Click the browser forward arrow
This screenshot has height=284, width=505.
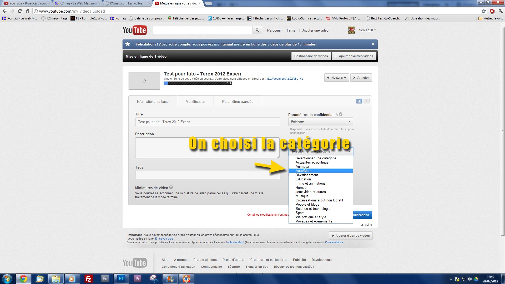coord(12,11)
